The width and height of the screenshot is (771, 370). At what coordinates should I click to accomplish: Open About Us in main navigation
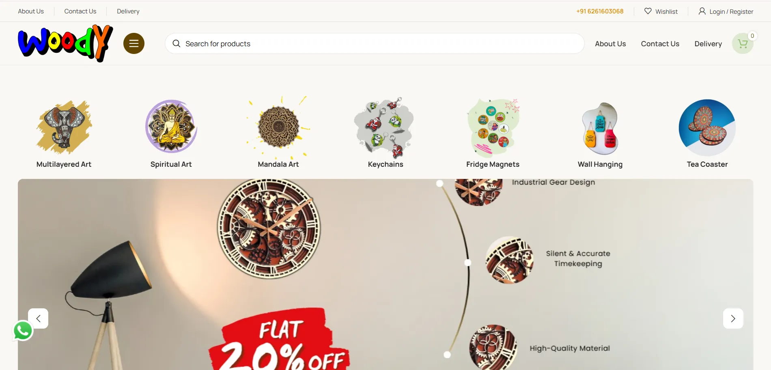tap(610, 43)
